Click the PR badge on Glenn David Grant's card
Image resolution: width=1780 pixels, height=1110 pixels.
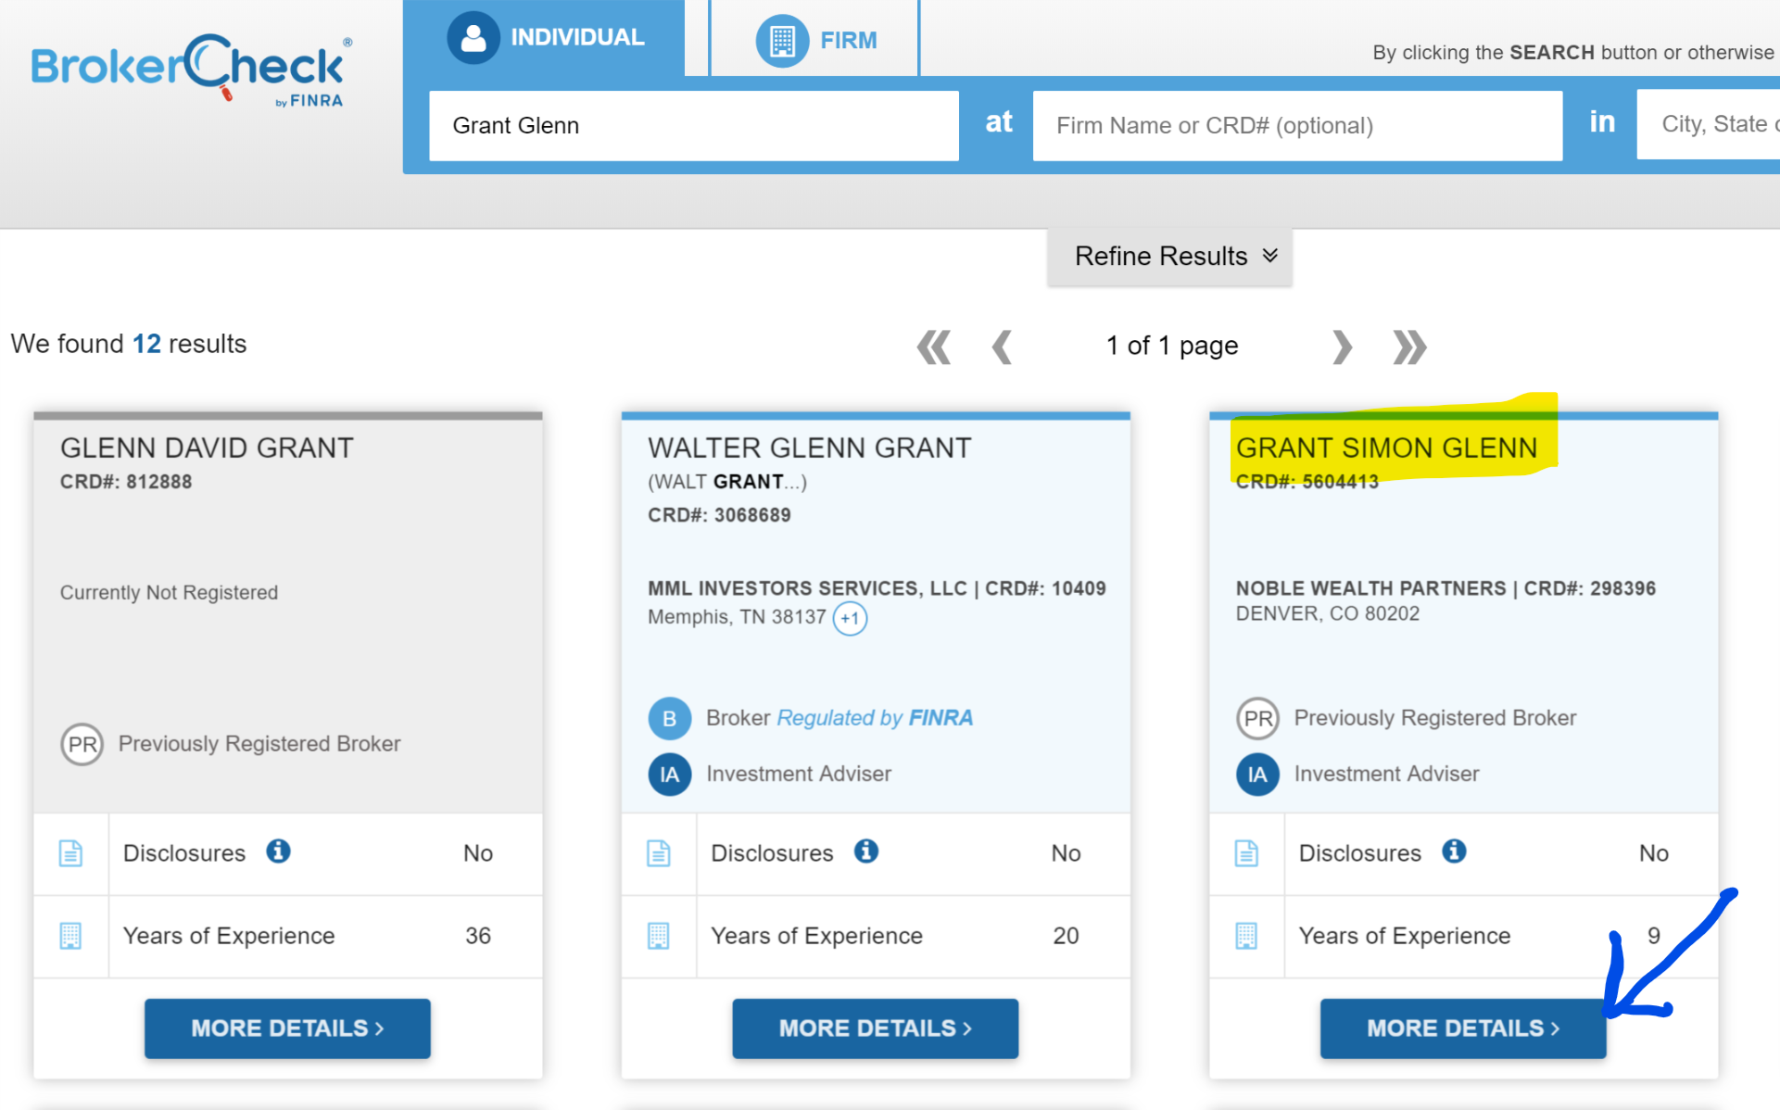pos(82,744)
